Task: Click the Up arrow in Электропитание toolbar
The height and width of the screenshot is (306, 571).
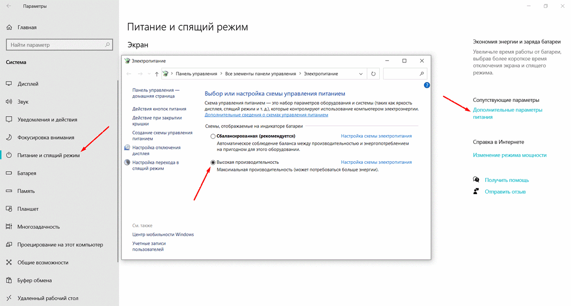Action: point(157,74)
